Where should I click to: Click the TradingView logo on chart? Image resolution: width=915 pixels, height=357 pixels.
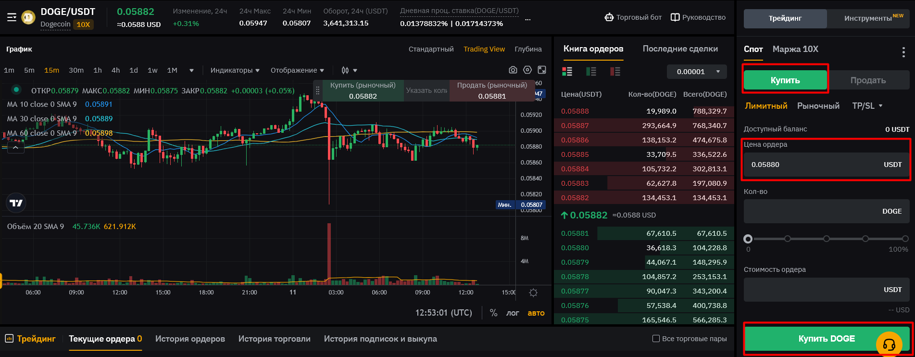coord(16,203)
